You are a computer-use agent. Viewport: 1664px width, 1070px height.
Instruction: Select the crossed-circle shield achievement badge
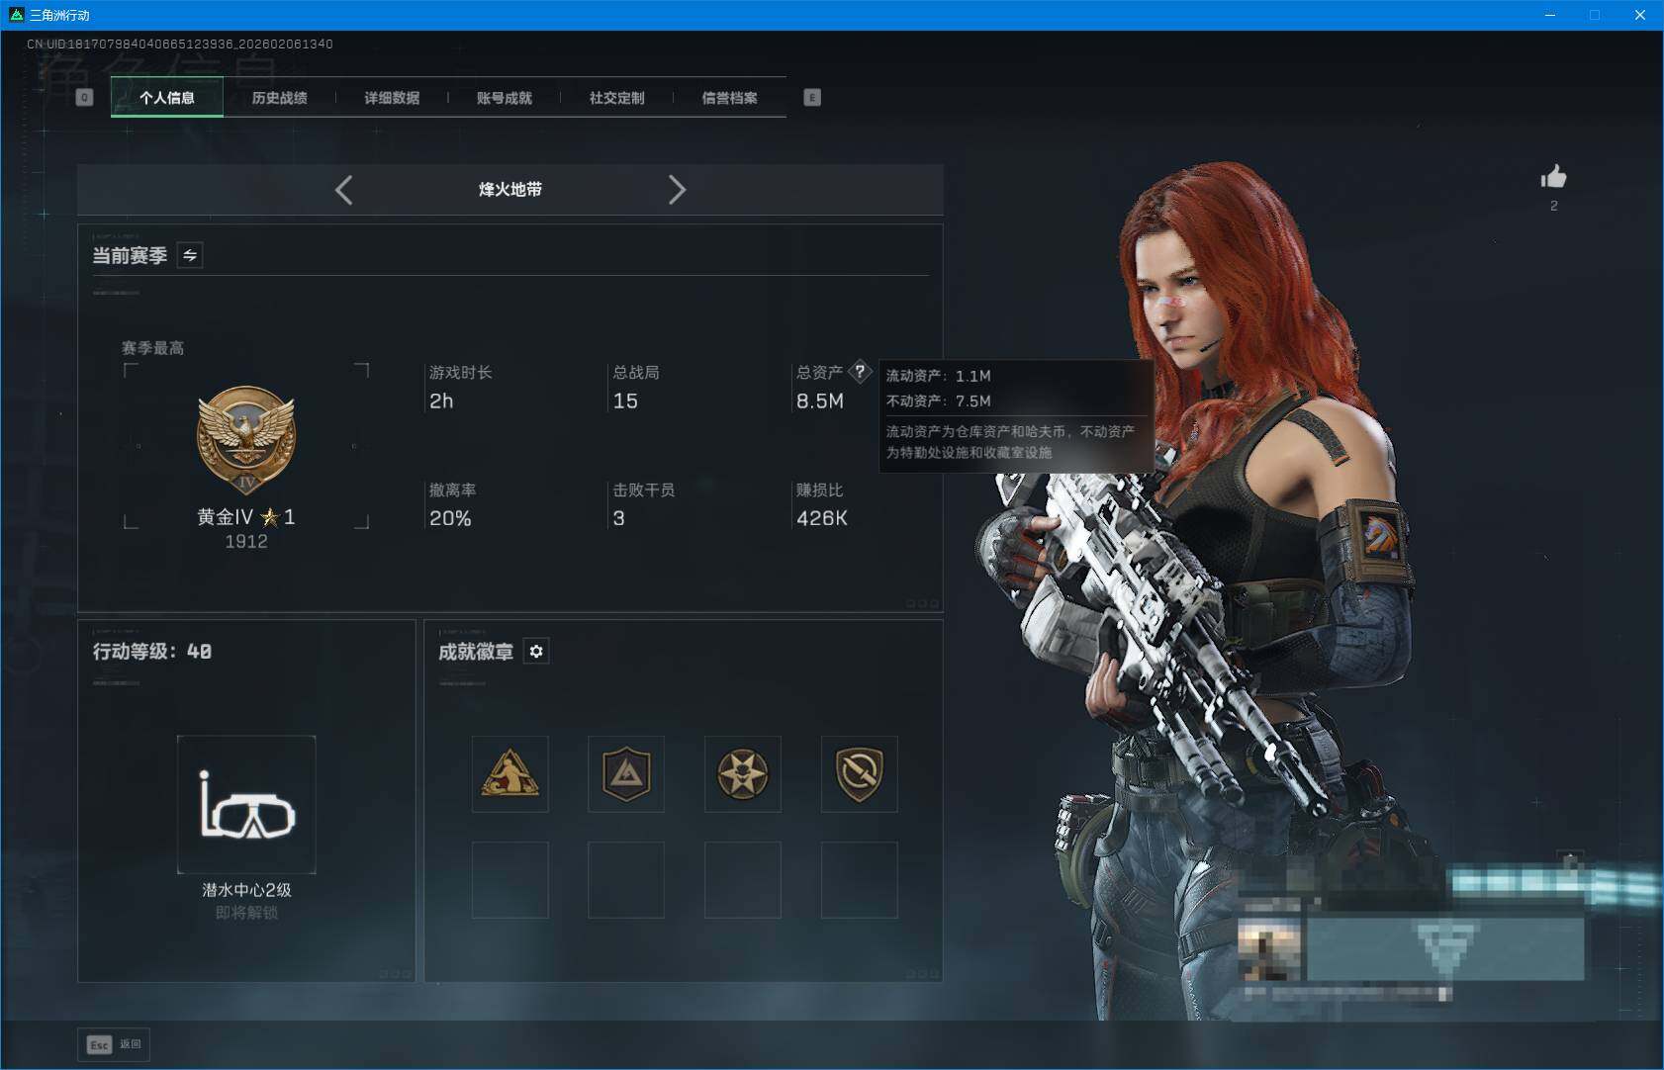click(x=860, y=774)
